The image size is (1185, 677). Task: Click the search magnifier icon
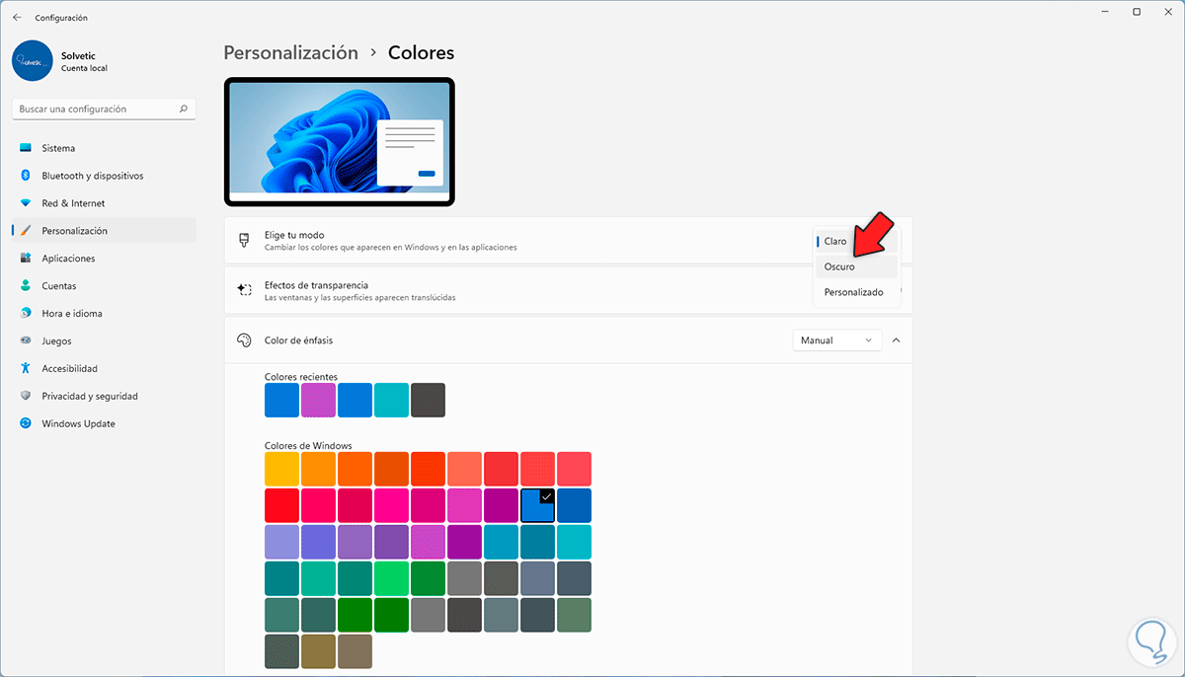pos(184,109)
